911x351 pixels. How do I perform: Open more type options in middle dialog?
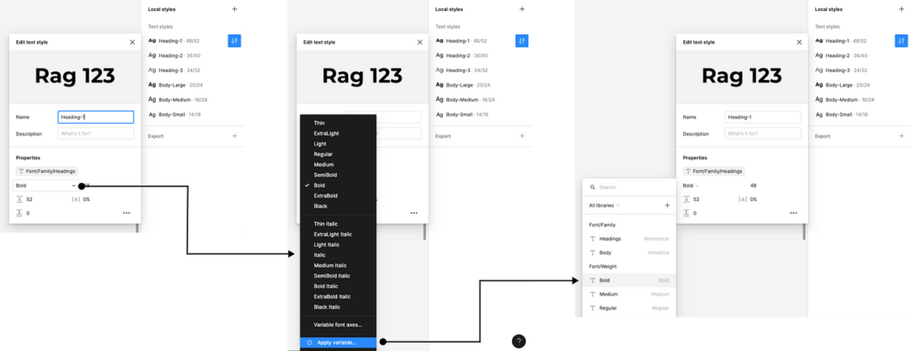(x=414, y=213)
